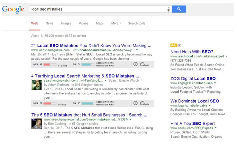
Task: Click the Link Analysis compass icon for result 1
Action: point(135,64)
